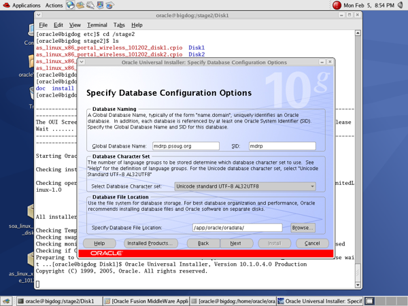Click the Red Hat logo in top panel

[6, 5]
